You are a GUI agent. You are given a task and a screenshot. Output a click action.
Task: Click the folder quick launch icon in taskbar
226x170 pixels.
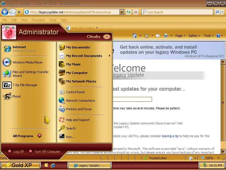[x=46, y=165]
